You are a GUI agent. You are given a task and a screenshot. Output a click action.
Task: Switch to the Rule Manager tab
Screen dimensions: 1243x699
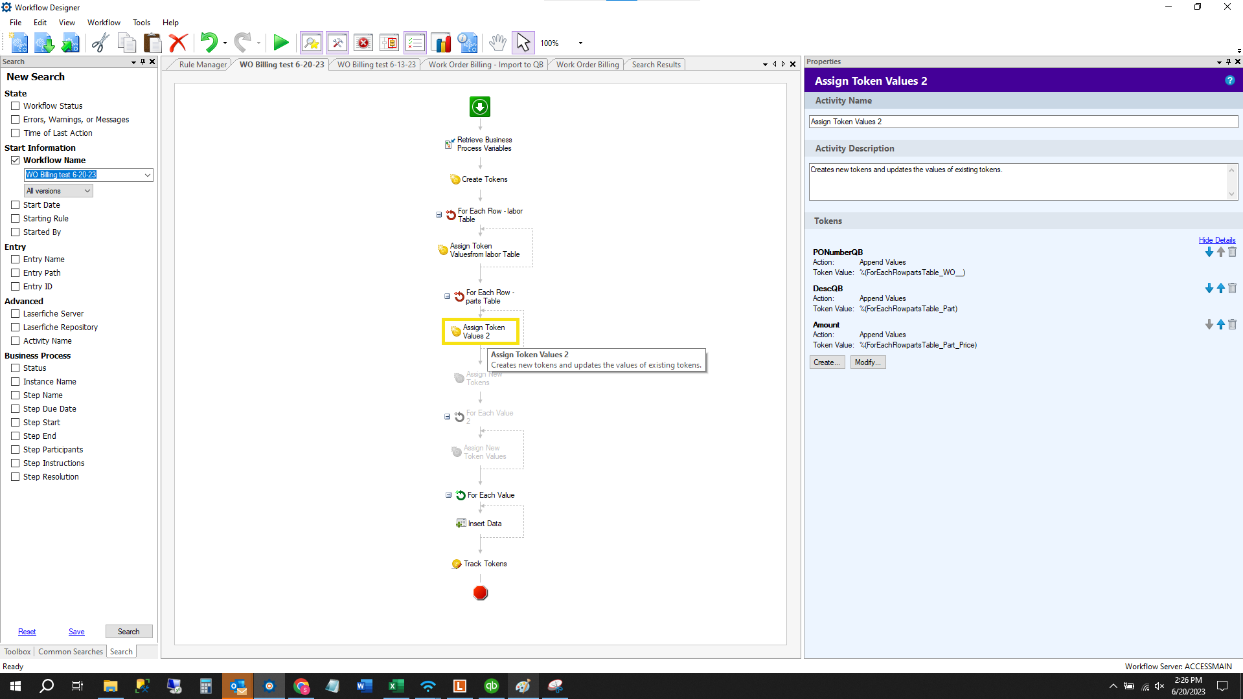click(203, 65)
